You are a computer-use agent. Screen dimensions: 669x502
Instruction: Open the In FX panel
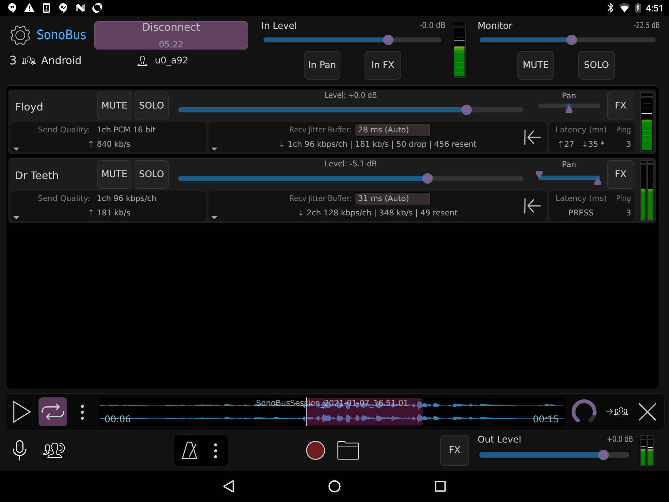[x=383, y=65]
